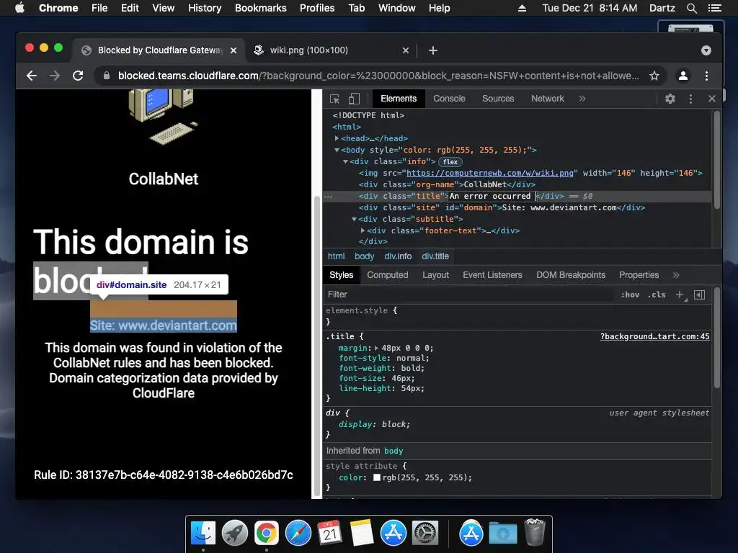738x553 pixels.
Task: Open the Layout tab
Action: 435,275
